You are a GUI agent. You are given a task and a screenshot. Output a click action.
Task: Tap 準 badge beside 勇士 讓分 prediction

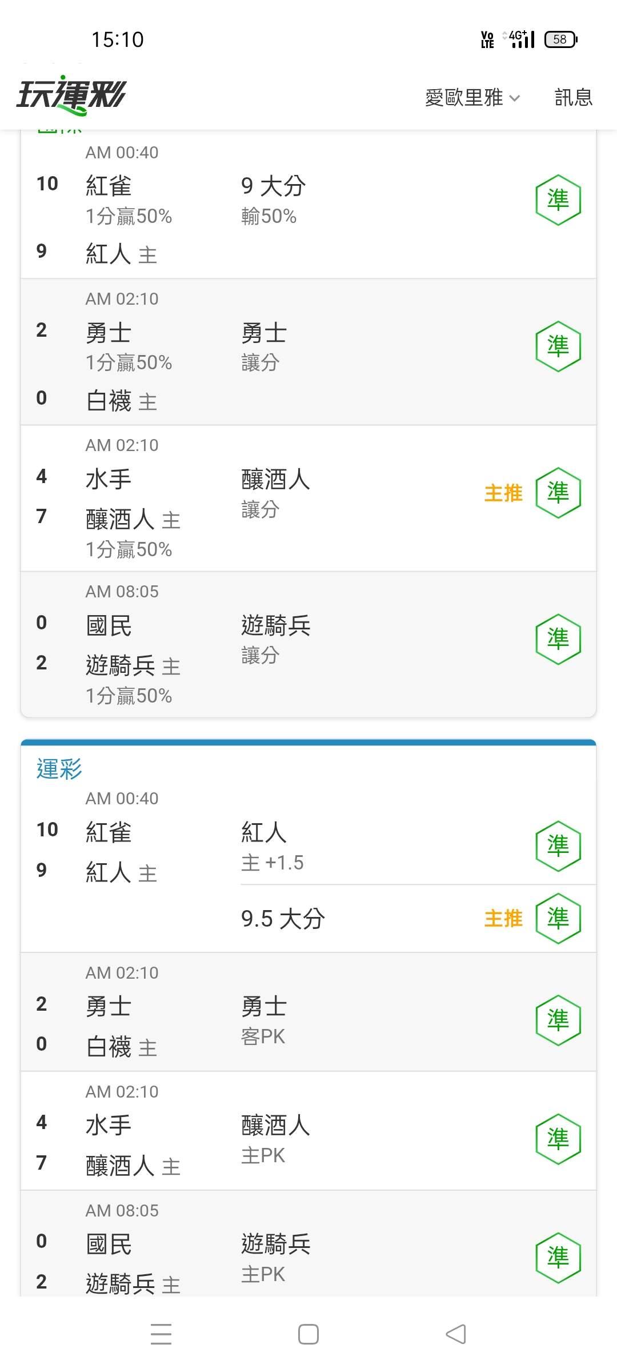click(558, 346)
